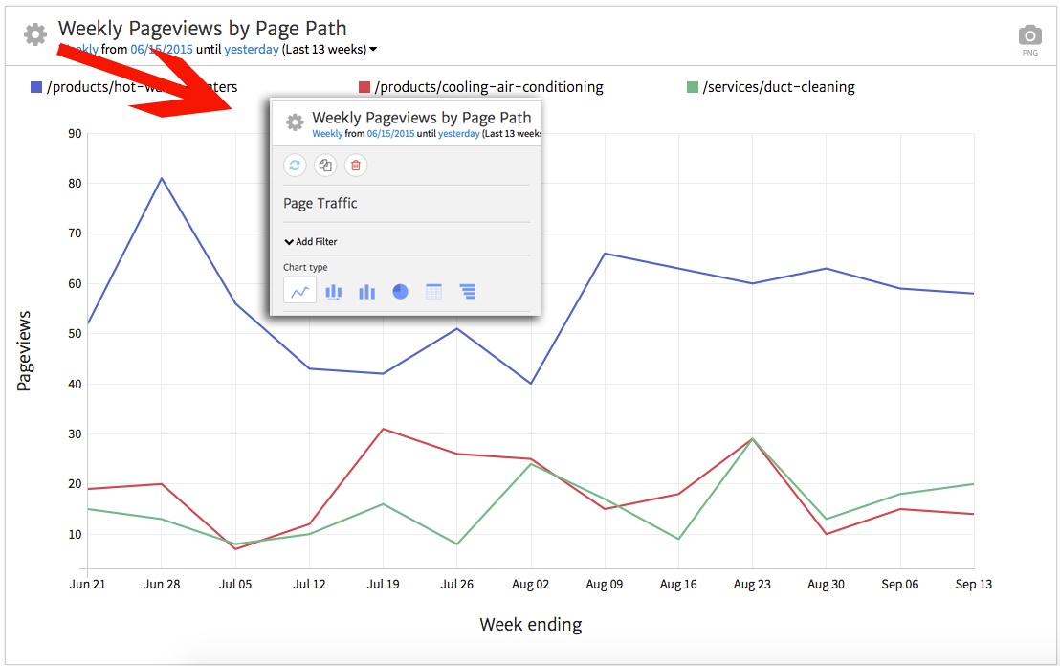Select the grouped column chart type
The image size is (1060, 666).
tap(366, 292)
